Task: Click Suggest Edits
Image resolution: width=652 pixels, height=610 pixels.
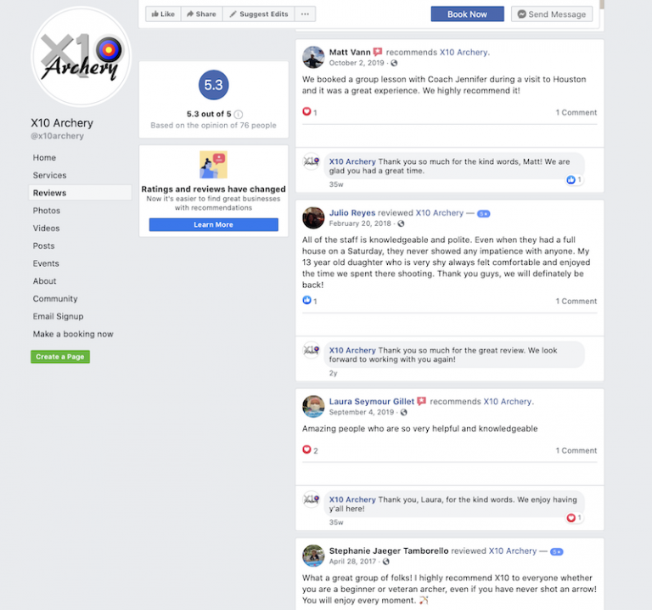Action: (x=259, y=14)
